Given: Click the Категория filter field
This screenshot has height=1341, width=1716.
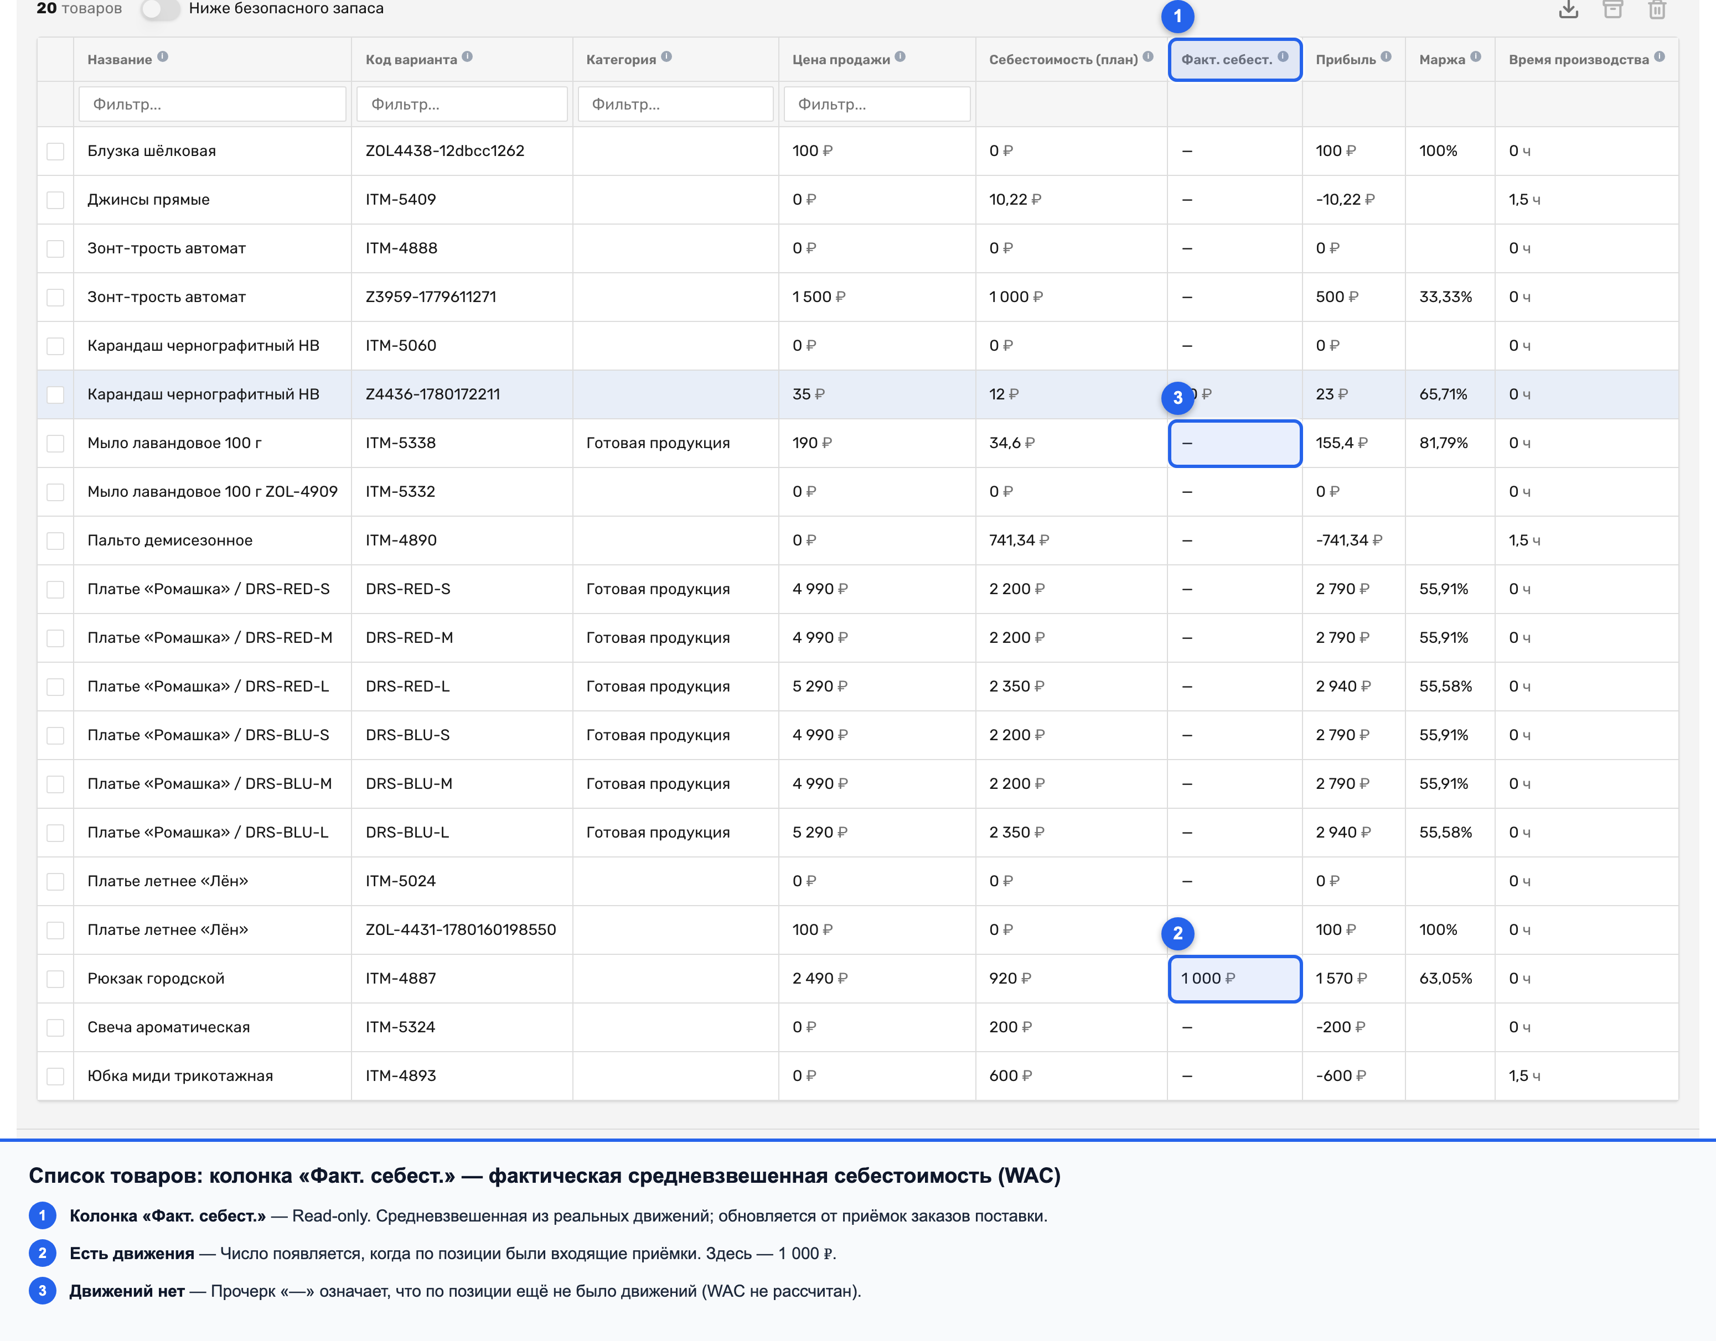Looking at the screenshot, I should click(x=676, y=105).
